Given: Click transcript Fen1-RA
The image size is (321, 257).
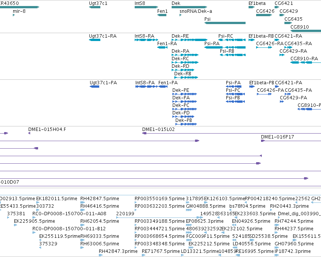Looking at the screenshot, I should (x=167, y=44).
